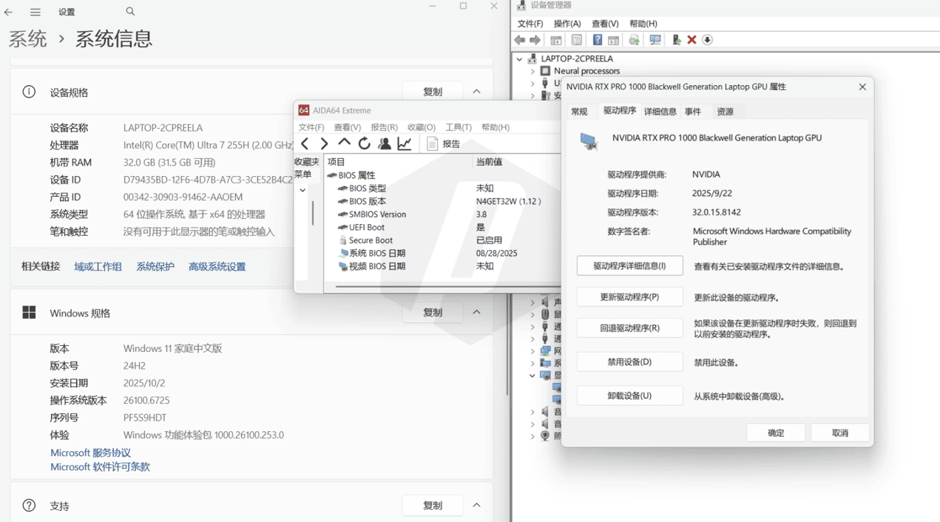Click the red X uninstall device icon
This screenshot has width=940, height=522.
(692, 40)
